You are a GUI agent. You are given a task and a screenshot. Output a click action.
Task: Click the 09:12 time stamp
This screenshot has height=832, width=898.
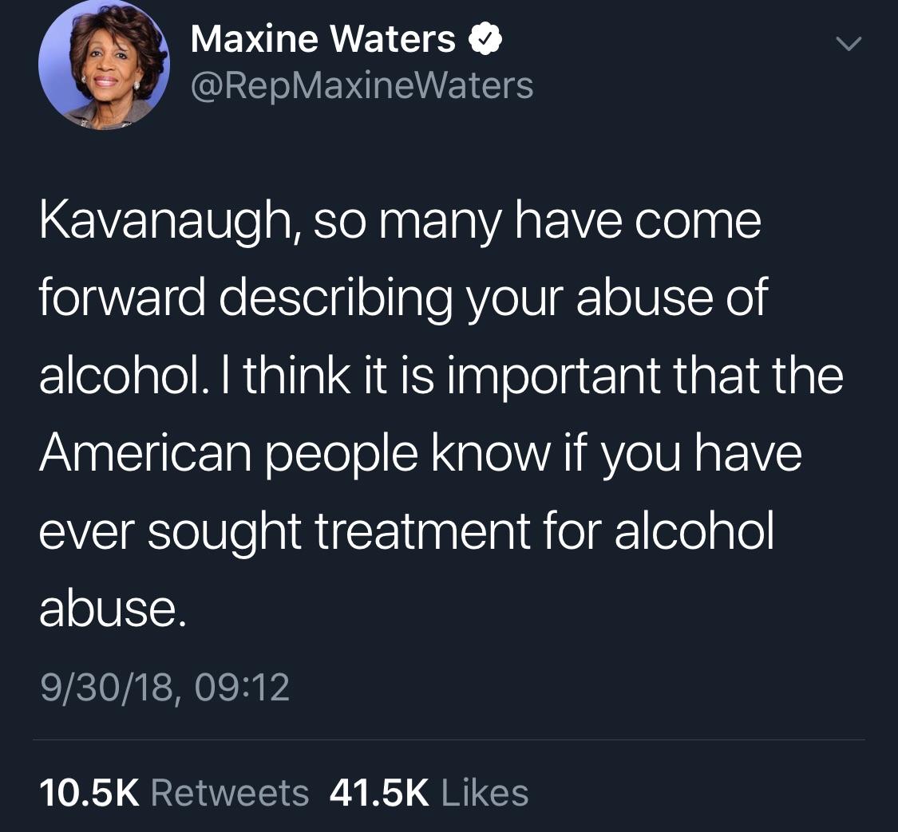(x=242, y=687)
